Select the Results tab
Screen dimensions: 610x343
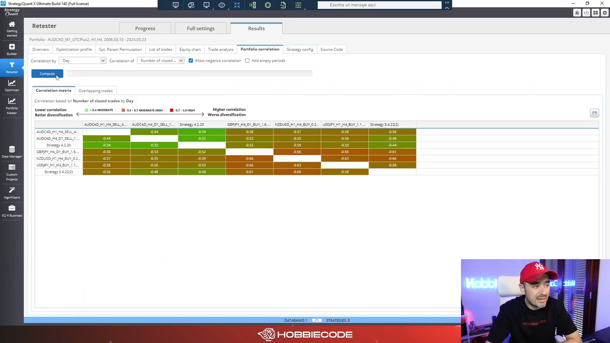(256, 28)
